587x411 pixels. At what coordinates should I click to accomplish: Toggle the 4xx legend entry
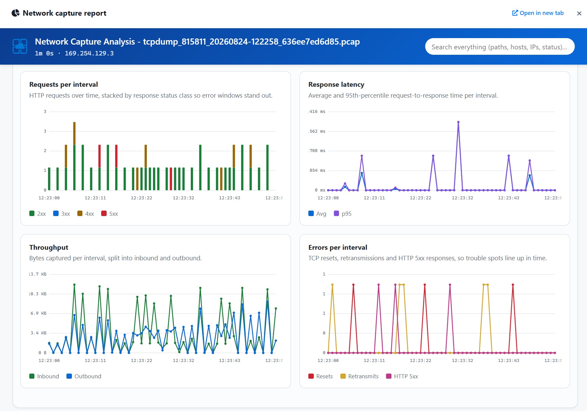[86, 214]
